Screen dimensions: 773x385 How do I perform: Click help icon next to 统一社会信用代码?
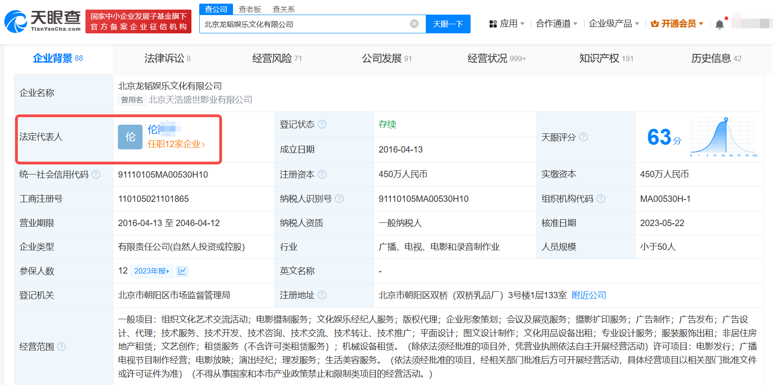pyautogui.click(x=96, y=174)
